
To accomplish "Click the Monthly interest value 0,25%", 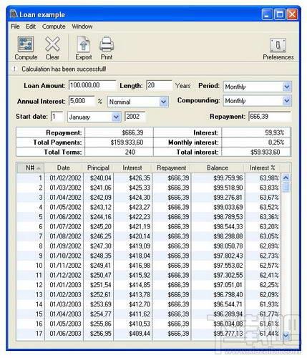I will click(276, 142).
